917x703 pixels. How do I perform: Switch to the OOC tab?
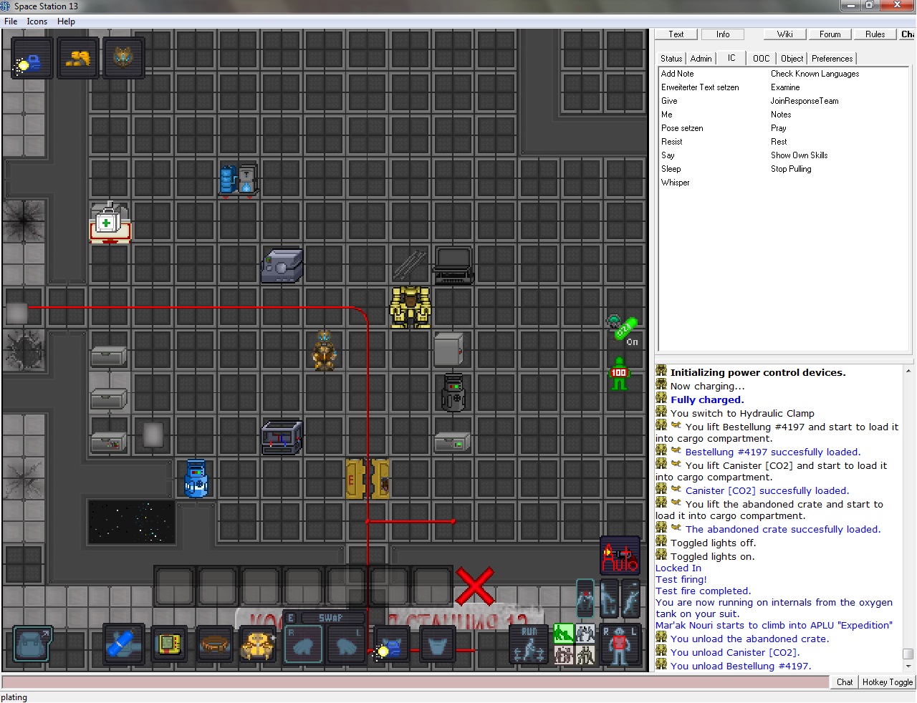point(762,59)
